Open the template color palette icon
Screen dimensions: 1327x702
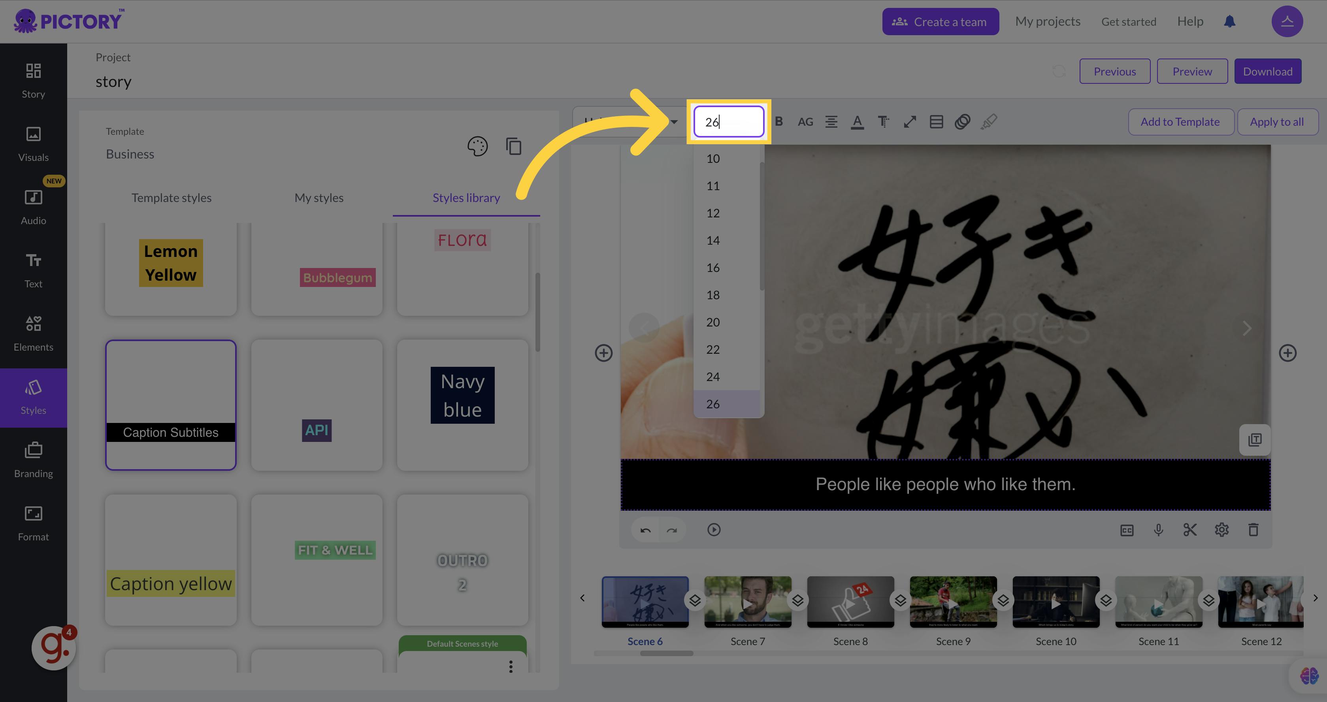click(477, 146)
